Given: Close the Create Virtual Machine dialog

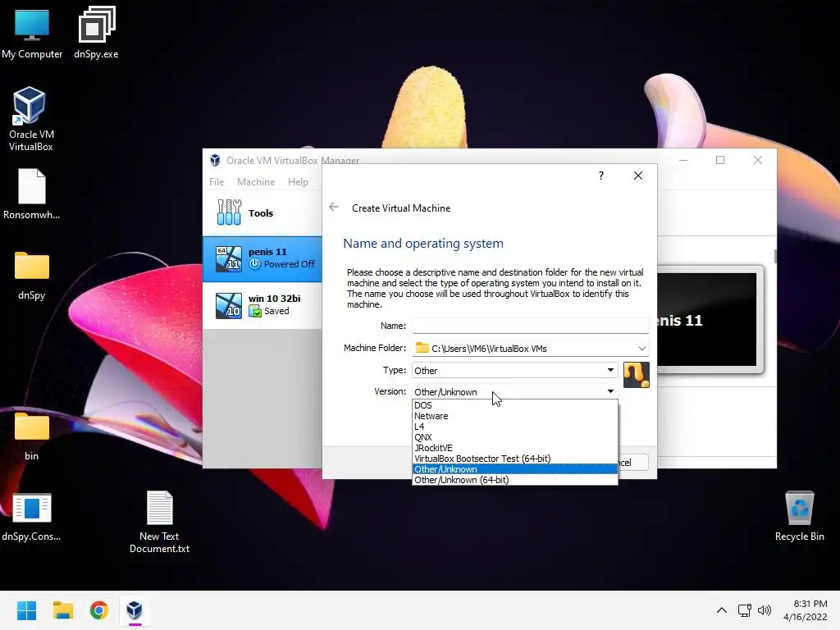Looking at the screenshot, I should click(x=638, y=176).
